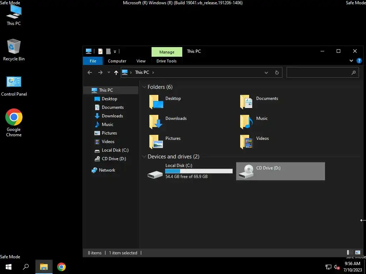
Task: Click the New folder quick access icon
Action: coord(108,51)
